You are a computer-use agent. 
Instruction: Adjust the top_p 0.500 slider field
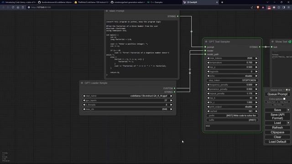click(232, 67)
